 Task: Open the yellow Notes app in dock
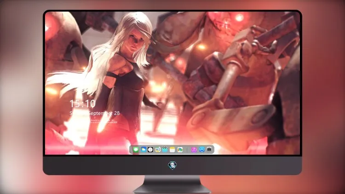[172, 150]
